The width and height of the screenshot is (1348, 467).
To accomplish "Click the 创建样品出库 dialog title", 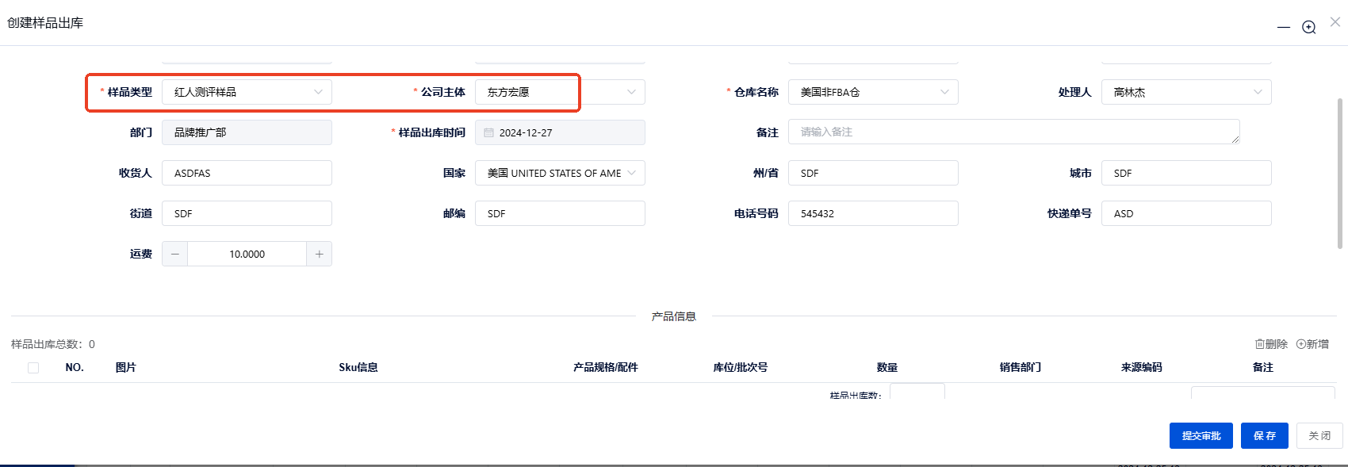I will (45, 23).
